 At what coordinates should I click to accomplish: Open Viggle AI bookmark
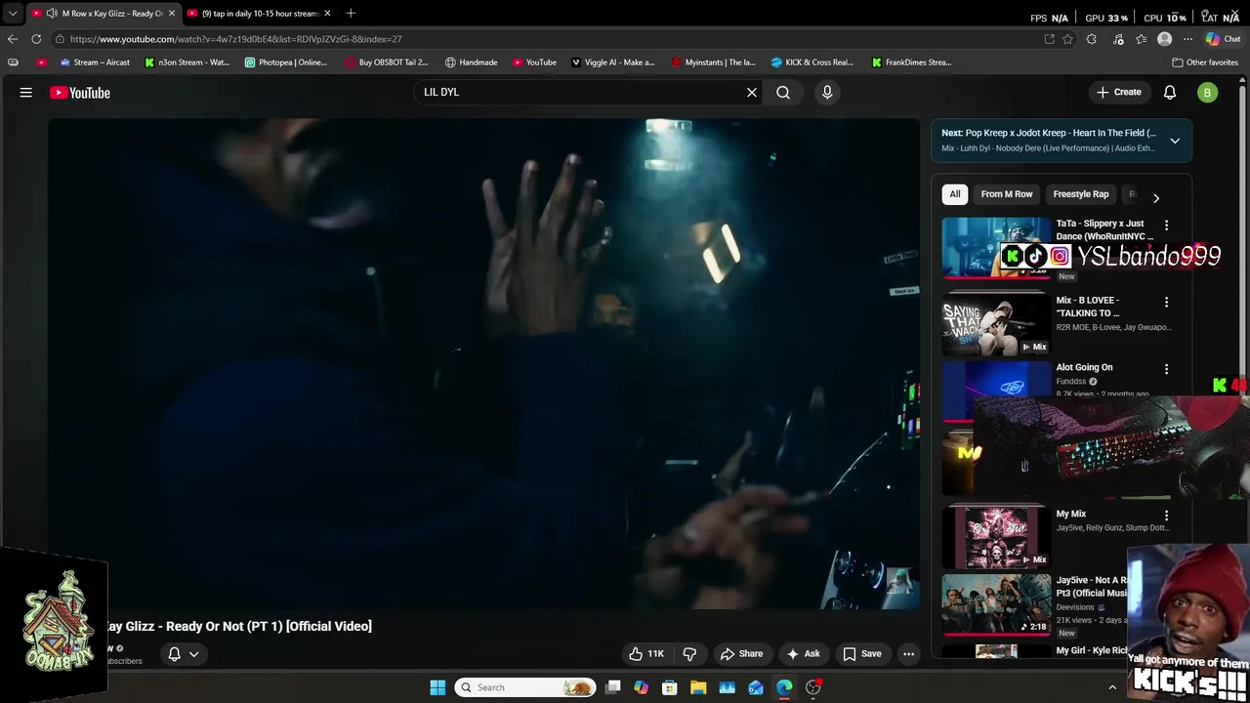[x=612, y=62]
